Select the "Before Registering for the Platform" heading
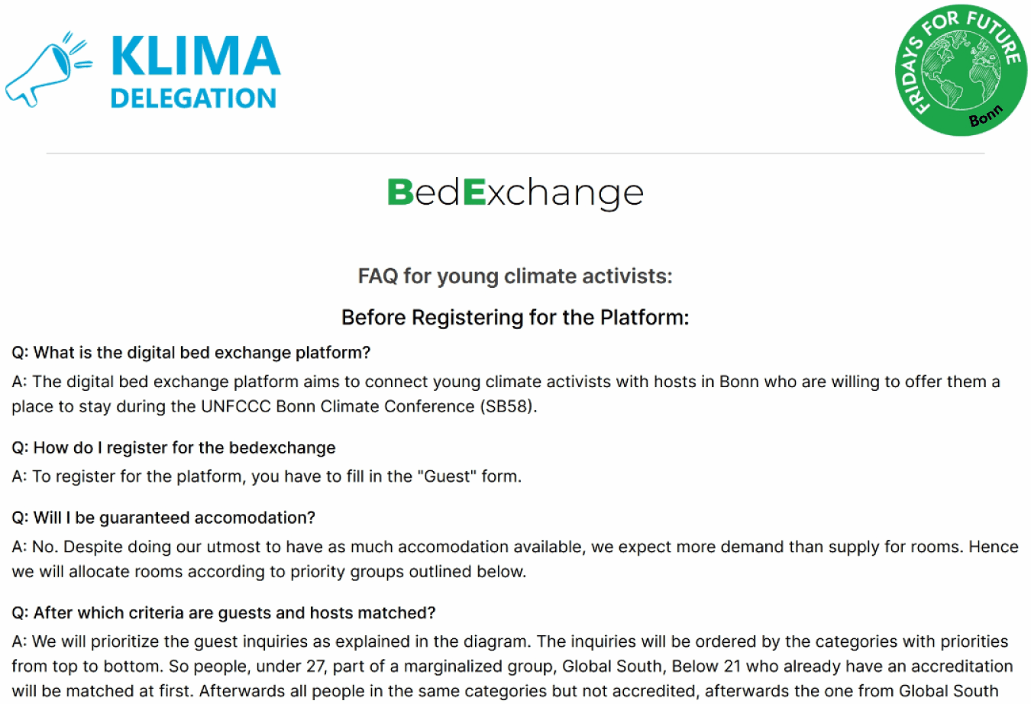This screenshot has height=704, width=1031. click(x=515, y=317)
